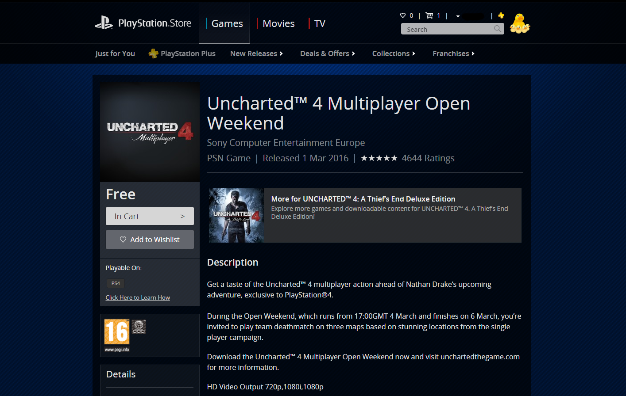Expand the Deals & Offers menu
Screen dimensions: 626x396
click(x=327, y=53)
